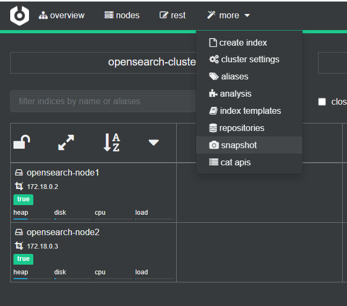The width and height of the screenshot is (347, 306).
Task: Select the opensearch-node2 name
Action: click(63, 232)
